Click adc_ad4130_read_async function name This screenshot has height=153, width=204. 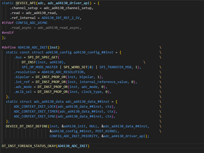pos(59,28)
